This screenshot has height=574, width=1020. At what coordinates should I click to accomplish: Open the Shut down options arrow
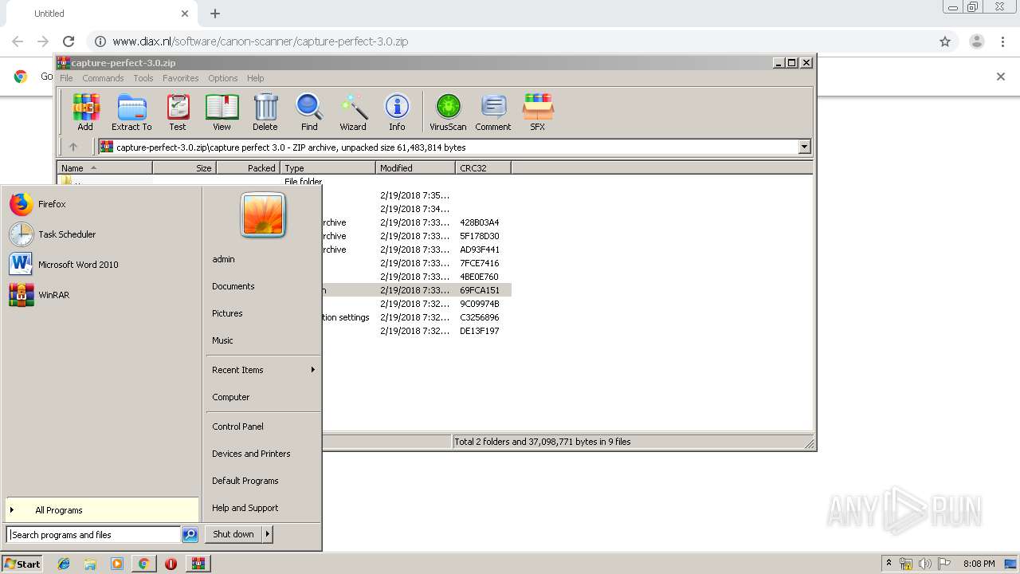(267, 534)
